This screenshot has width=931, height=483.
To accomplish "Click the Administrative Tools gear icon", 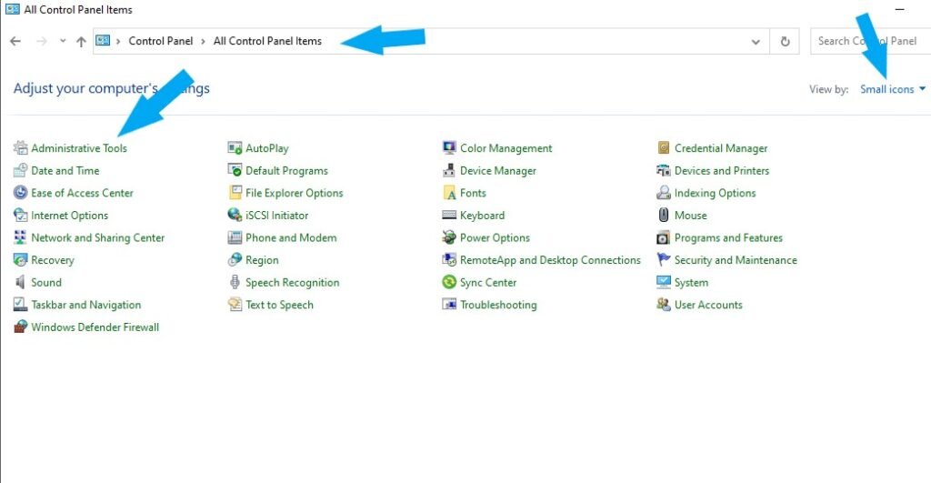I will tap(21, 148).
